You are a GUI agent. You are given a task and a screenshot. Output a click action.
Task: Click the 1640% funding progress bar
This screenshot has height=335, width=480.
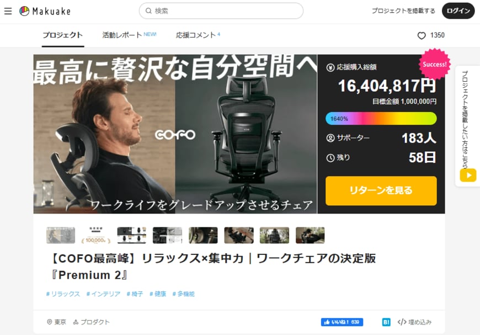coord(381,118)
